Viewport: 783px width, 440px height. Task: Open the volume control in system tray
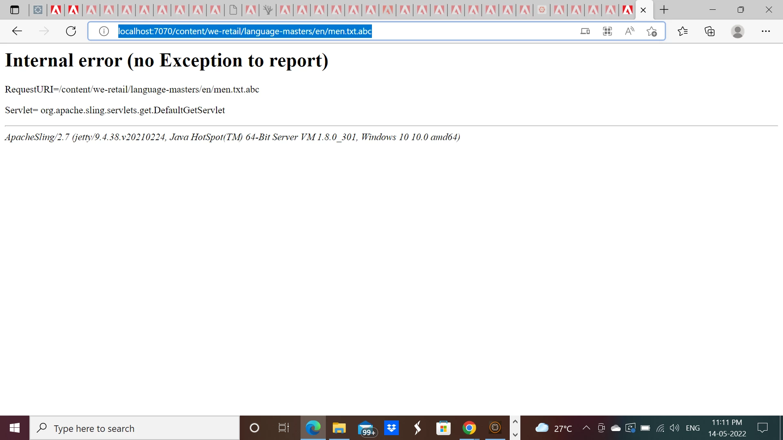click(675, 428)
